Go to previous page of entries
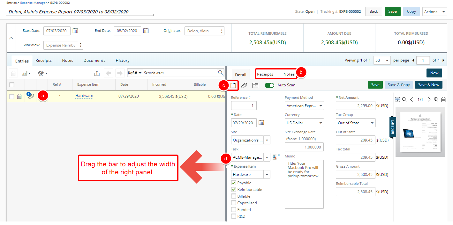The width and height of the screenshot is (453, 225). 413,60
